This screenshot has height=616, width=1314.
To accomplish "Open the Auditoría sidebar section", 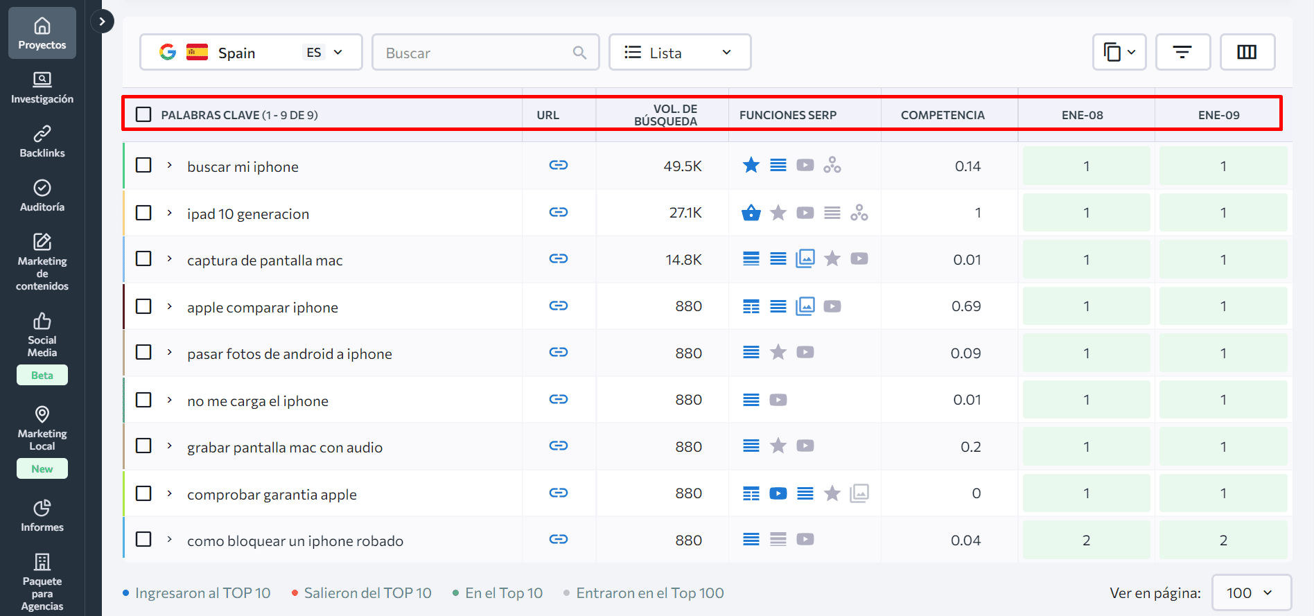I will coord(42,195).
